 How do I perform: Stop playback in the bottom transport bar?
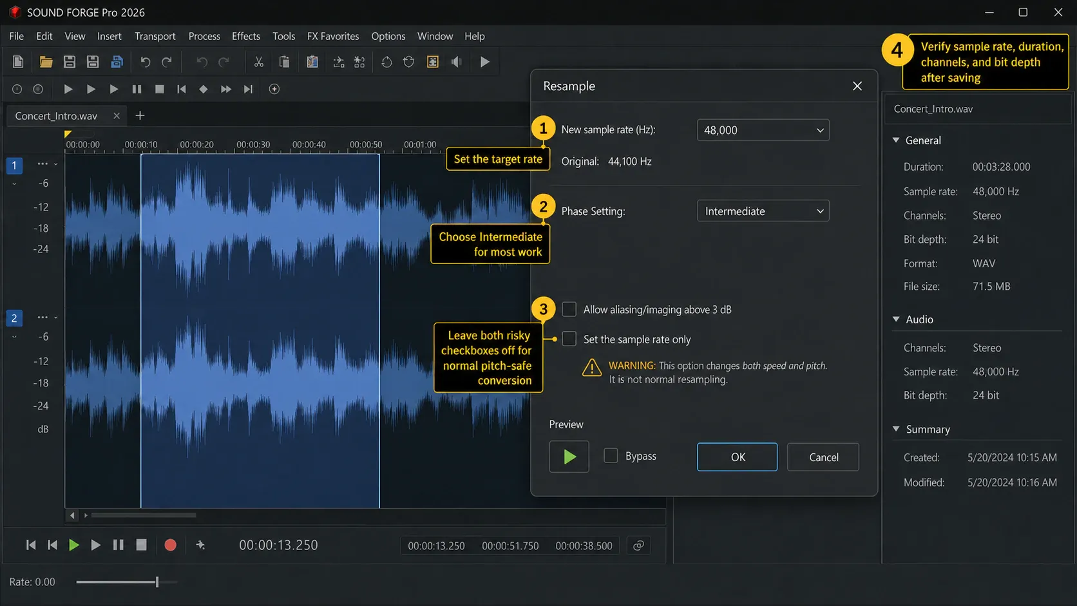tap(141, 545)
